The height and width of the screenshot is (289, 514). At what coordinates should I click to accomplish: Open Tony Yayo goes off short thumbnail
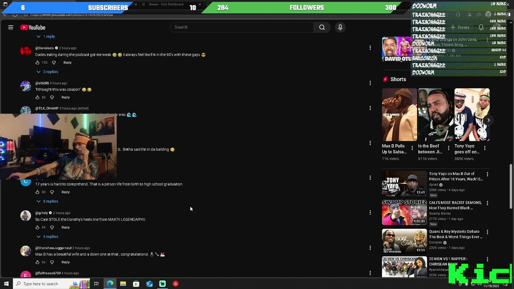coord(472,115)
